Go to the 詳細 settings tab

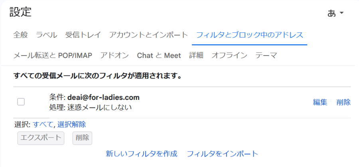[196, 55]
